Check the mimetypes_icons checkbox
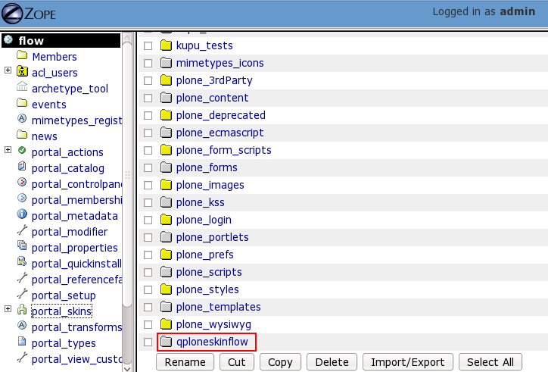This screenshot has width=548, height=372. 148,63
